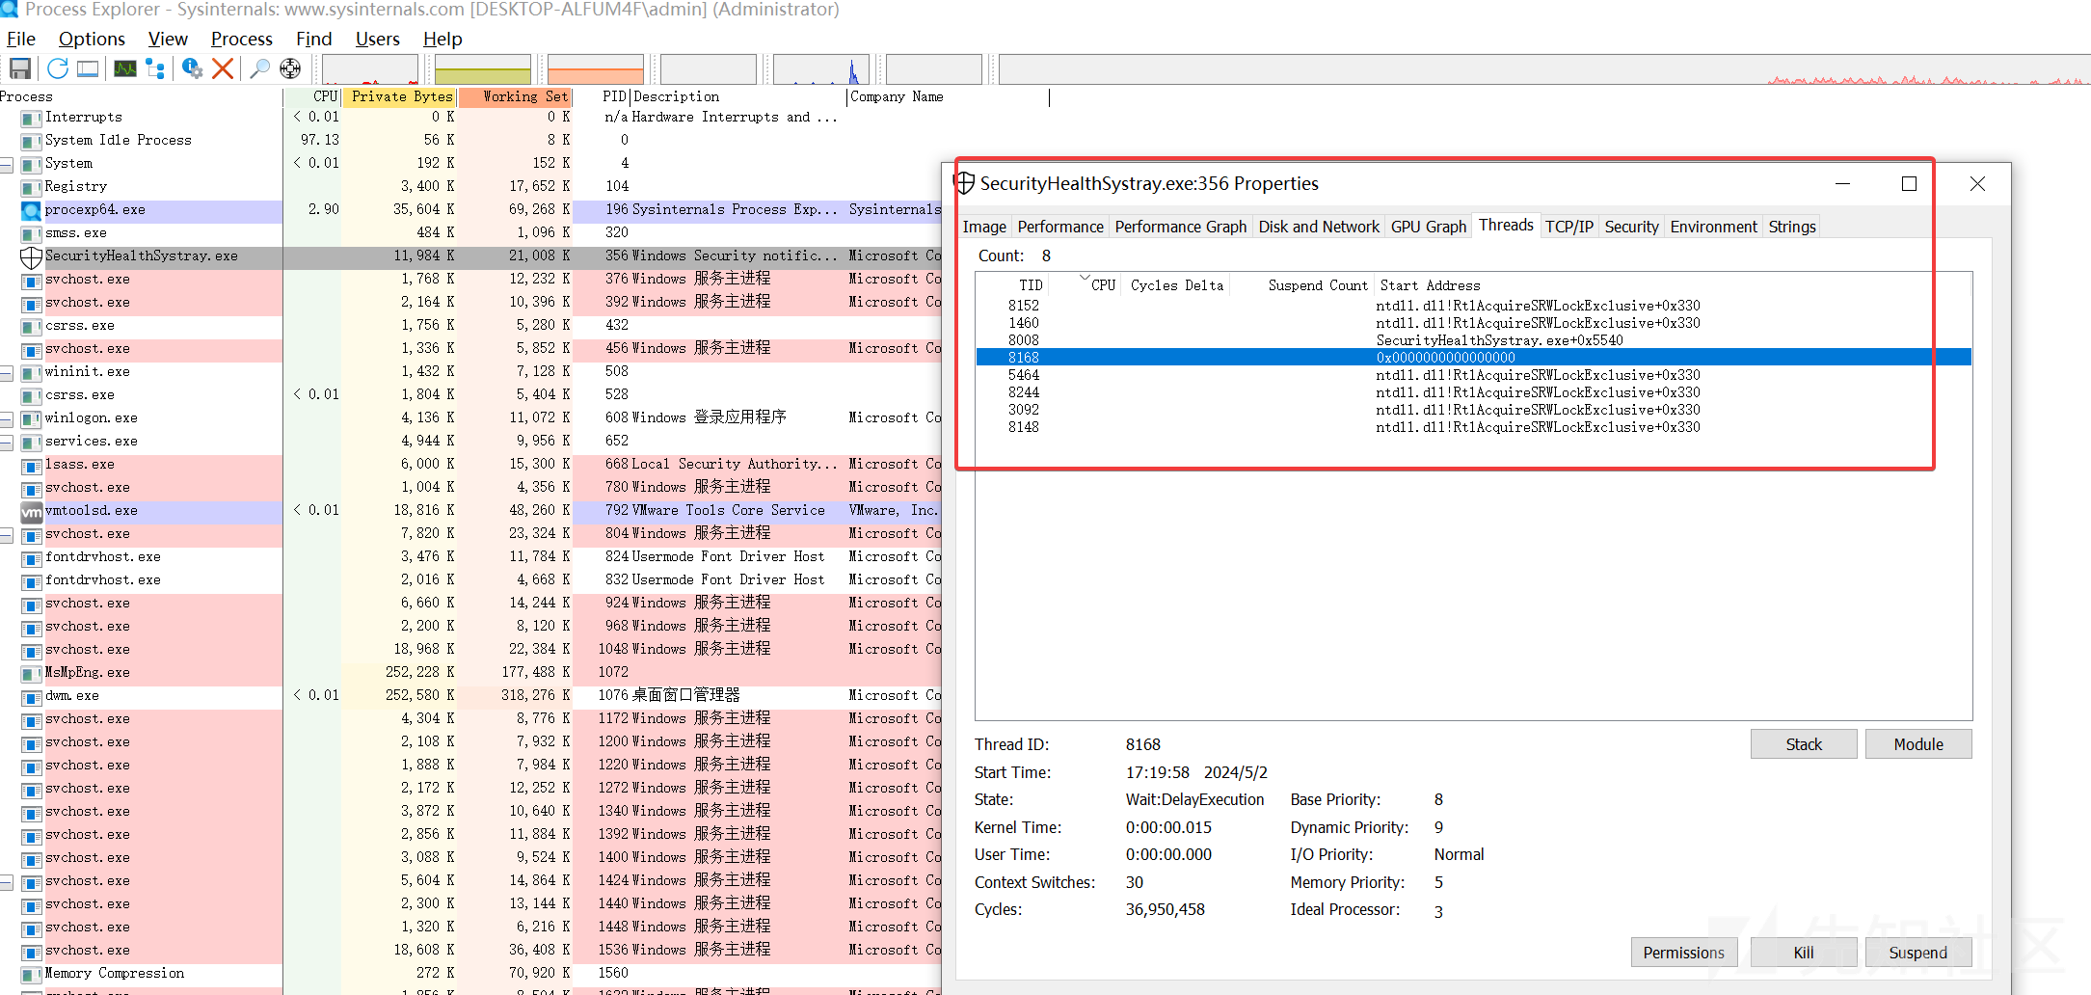
Task: Collapse the System process tree node
Action: click(x=6, y=164)
